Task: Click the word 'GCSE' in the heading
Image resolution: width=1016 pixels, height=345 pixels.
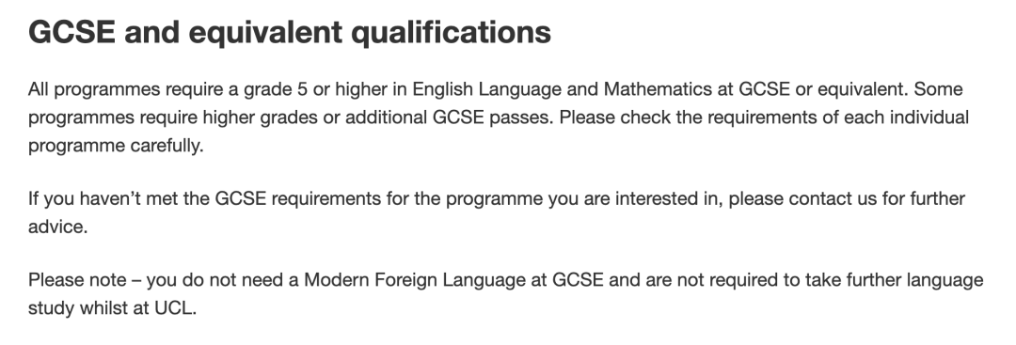Action: (x=71, y=32)
